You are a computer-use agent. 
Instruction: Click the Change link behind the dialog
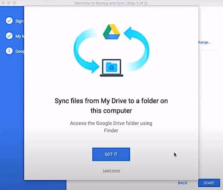tap(205, 42)
